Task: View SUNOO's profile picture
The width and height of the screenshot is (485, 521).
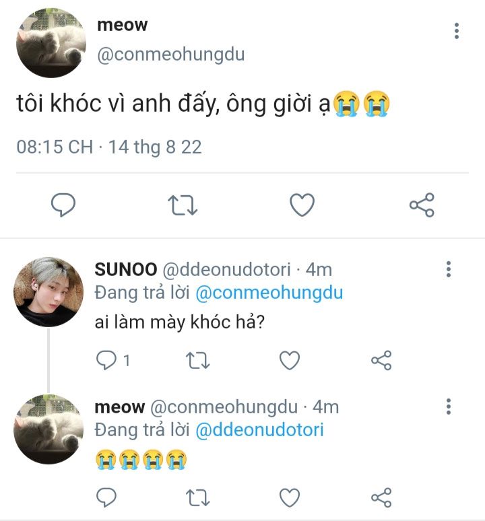Action: [x=48, y=291]
